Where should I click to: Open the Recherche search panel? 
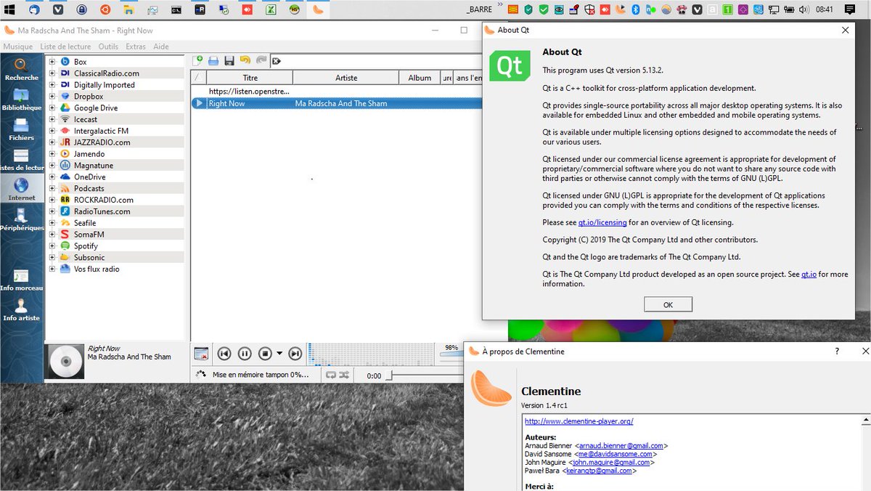click(22, 70)
